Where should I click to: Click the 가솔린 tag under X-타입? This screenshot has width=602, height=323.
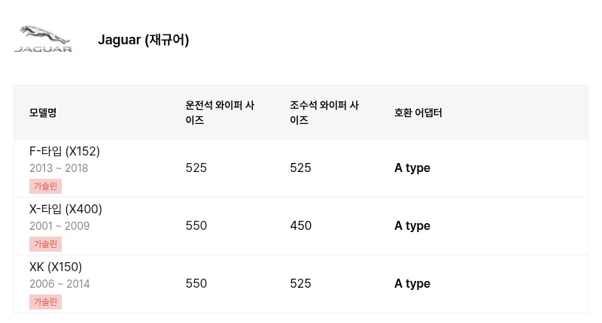coord(45,244)
